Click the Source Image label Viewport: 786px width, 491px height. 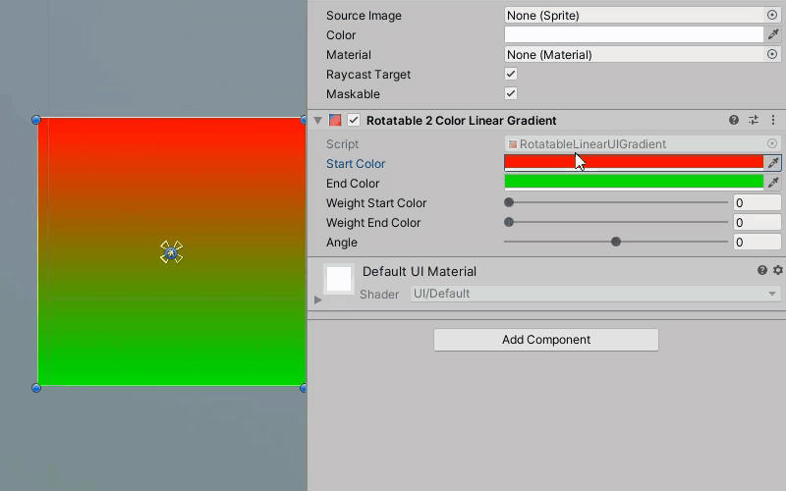[x=364, y=16]
